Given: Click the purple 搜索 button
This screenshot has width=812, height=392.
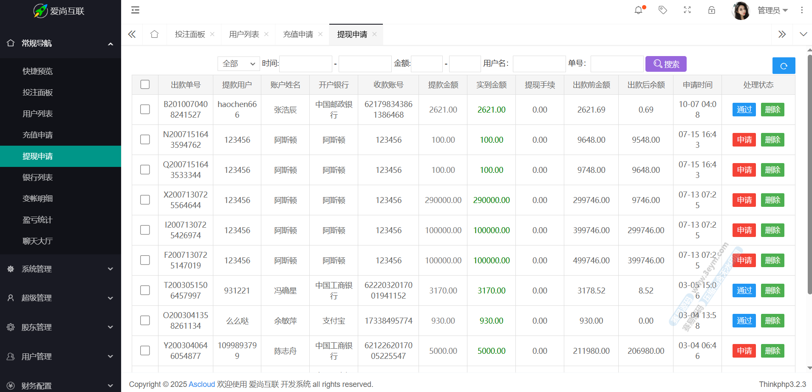Looking at the screenshot, I should point(666,64).
